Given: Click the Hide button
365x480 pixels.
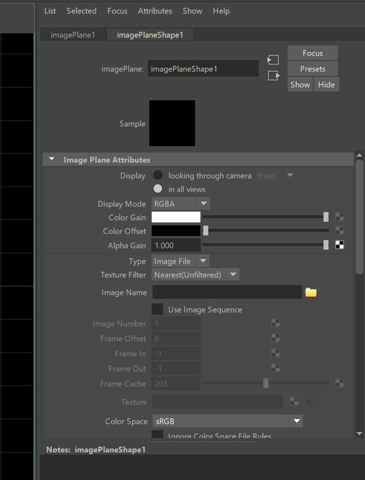Looking at the screenshot, I should (327, 84).
